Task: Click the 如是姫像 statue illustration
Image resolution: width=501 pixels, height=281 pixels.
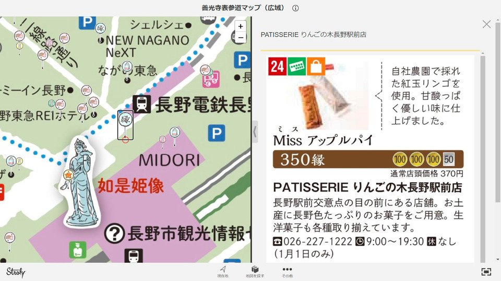Action: 79,182
